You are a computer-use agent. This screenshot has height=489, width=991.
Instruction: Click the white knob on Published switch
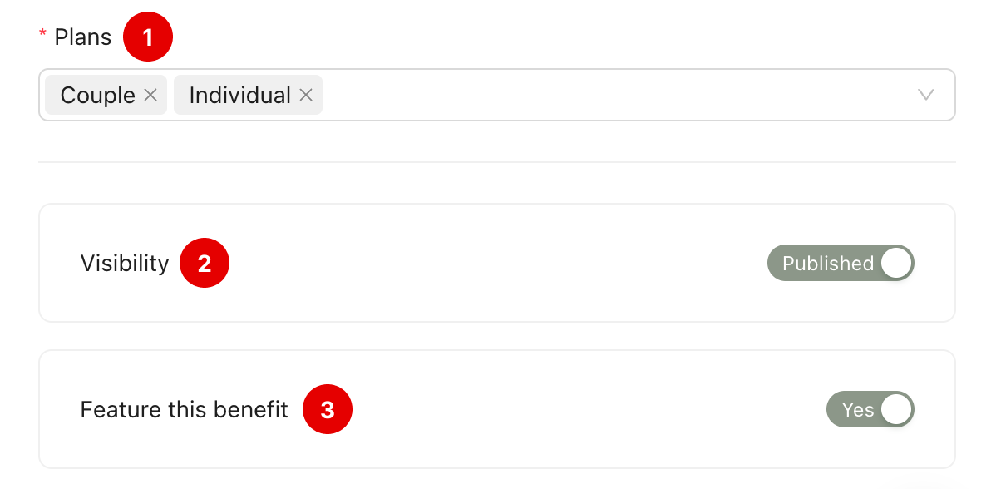tap(895, 264)
